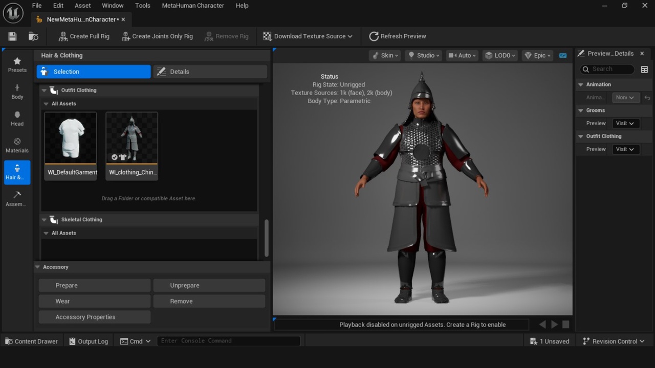Open the MetaHuman Character menu

[x=193, y=6]
